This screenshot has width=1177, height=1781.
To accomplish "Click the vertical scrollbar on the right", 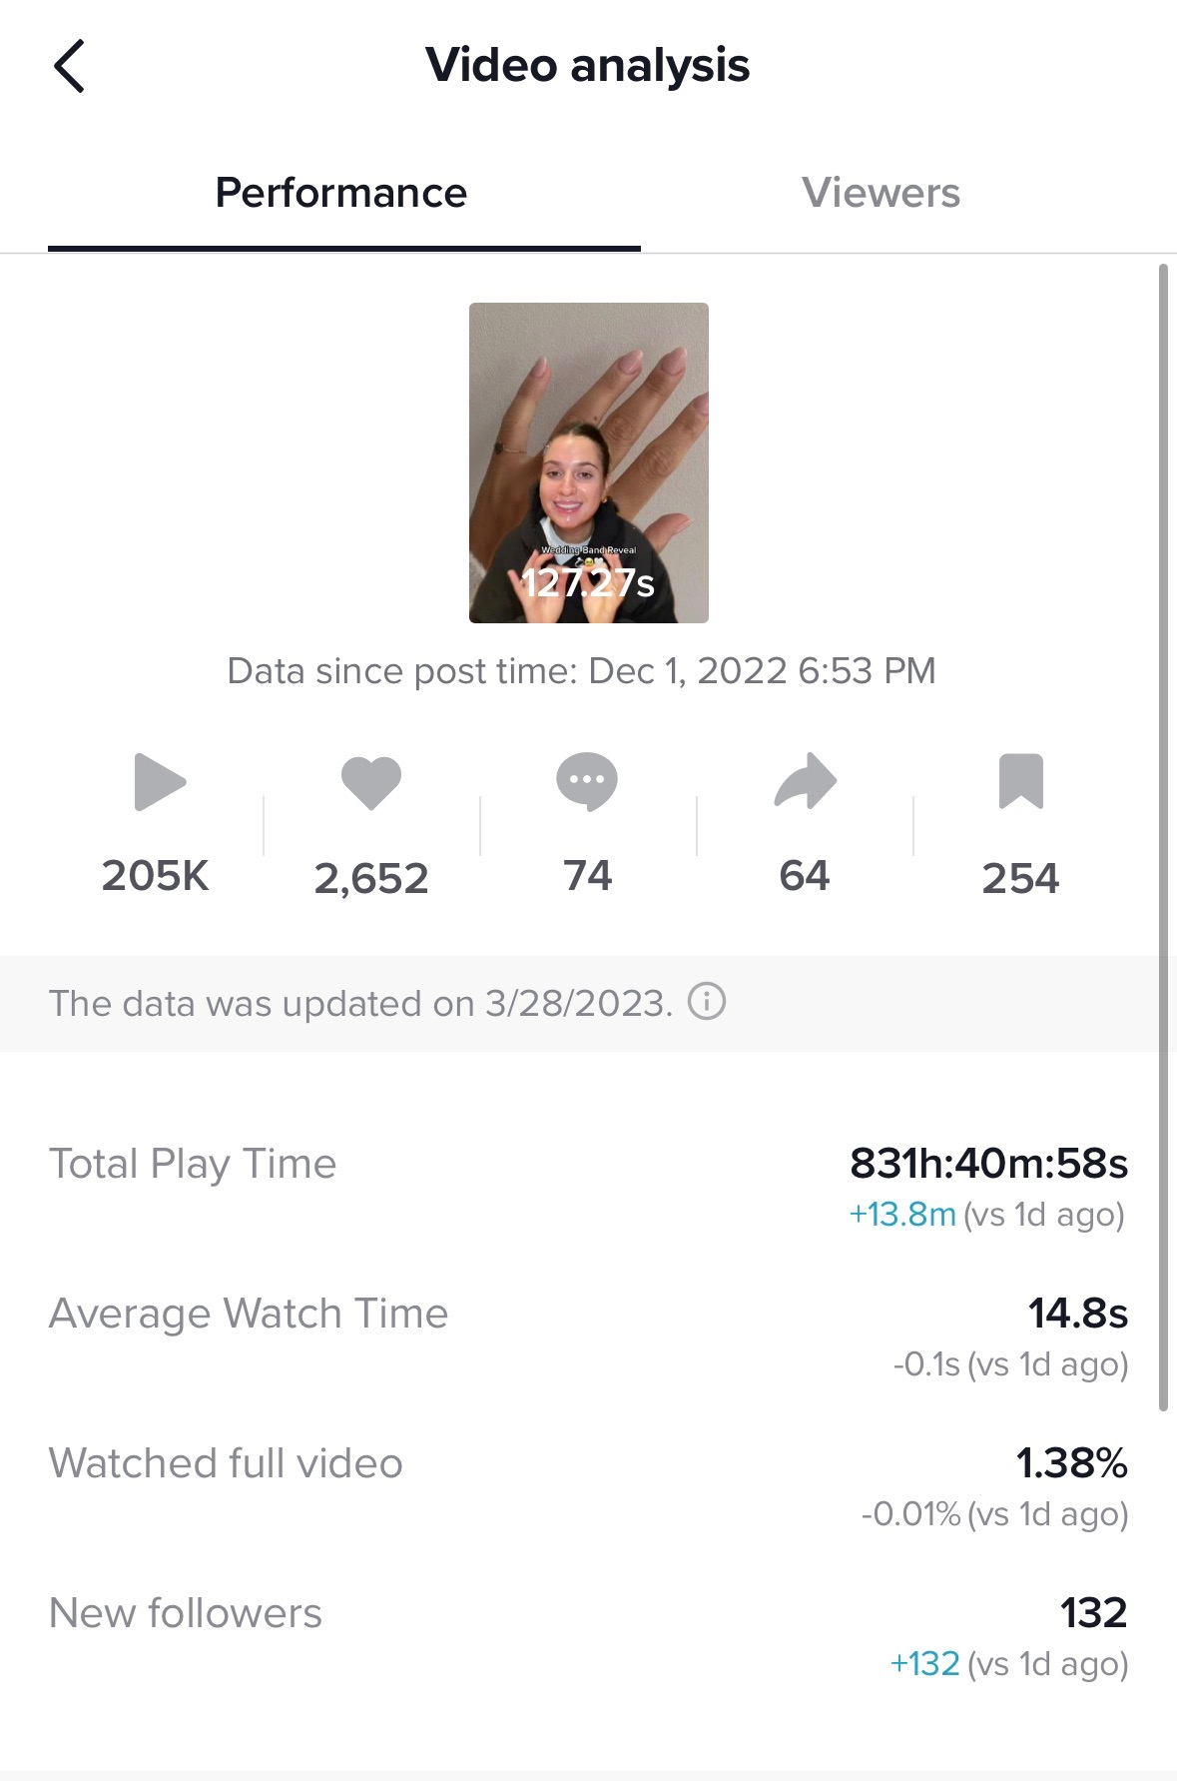I will coord(1163,837).
